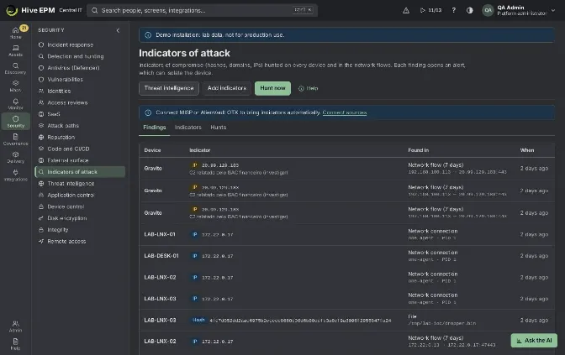Click the Hive EPM logo
The height and width of the screenshot is (355, 565).
[30, 10]
